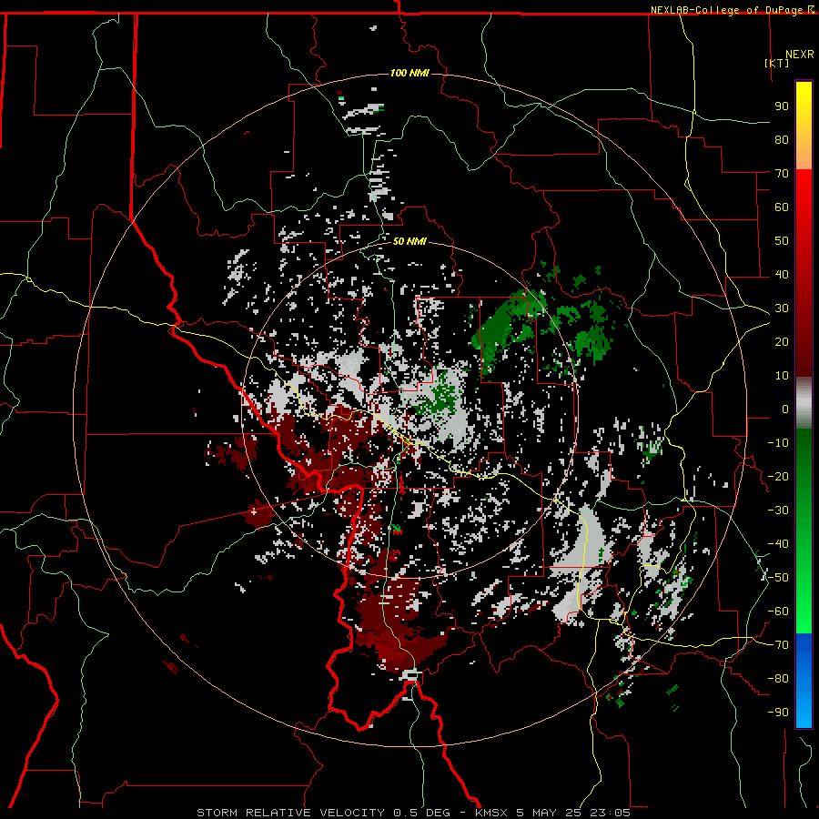819x819 pixels.
Task: Click the -30 scale value
Action: coord(778,510)
